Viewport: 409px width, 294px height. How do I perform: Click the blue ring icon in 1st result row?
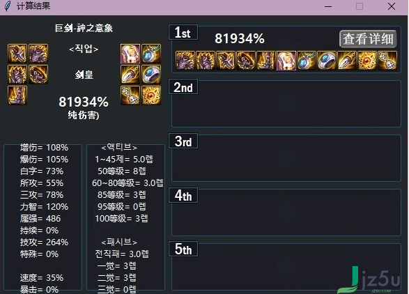tap(327, 61)
